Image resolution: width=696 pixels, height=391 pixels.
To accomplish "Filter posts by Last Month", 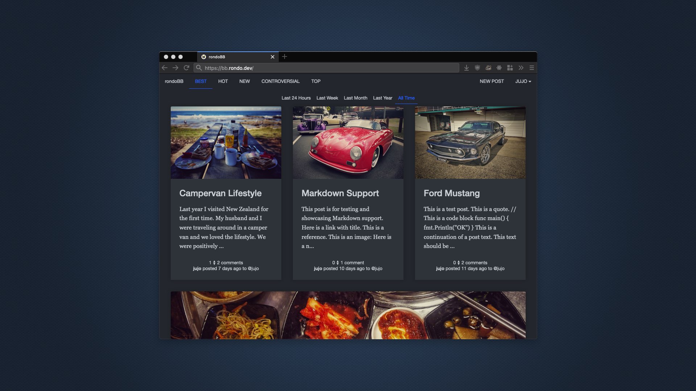I will [355, 98].
